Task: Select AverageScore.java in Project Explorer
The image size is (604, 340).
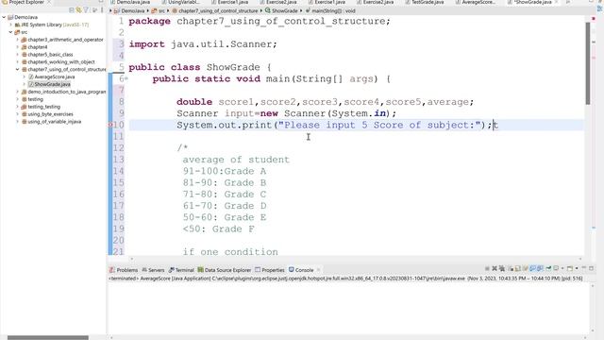Action: (x=55, y=76)
